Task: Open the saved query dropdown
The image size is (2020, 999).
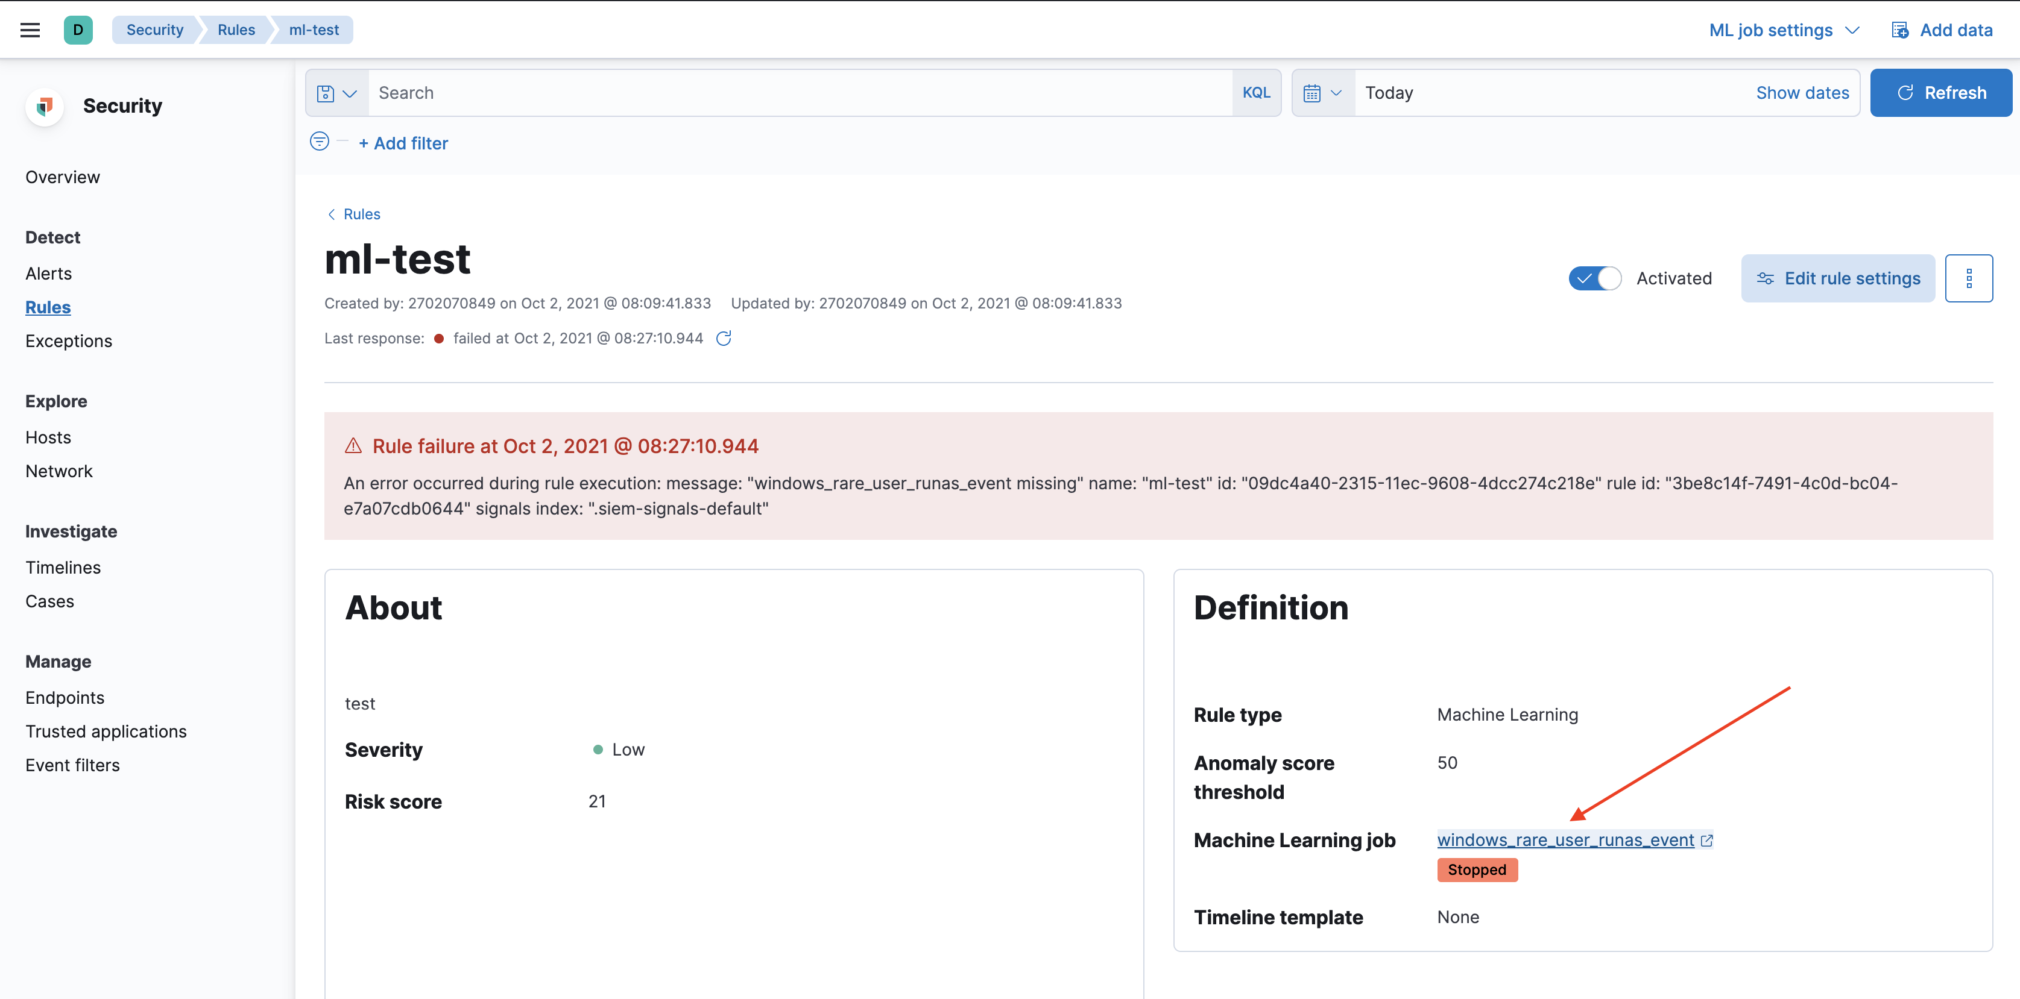Action: coord(336,93)
